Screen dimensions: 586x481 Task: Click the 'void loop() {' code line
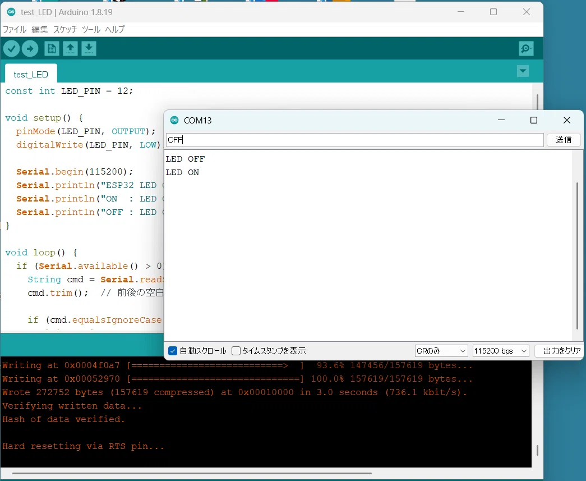tap(41, 253)
